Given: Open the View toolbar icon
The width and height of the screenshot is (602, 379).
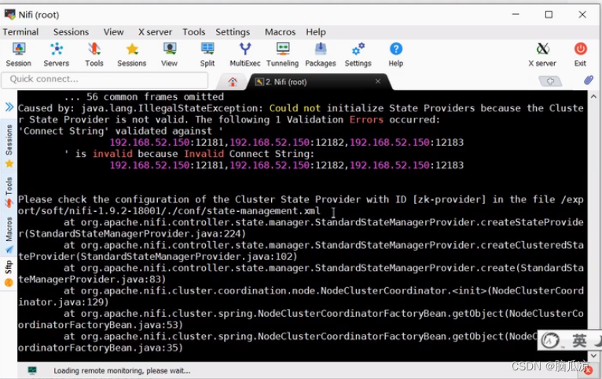Looking at the screenshot, I should 169,54.
